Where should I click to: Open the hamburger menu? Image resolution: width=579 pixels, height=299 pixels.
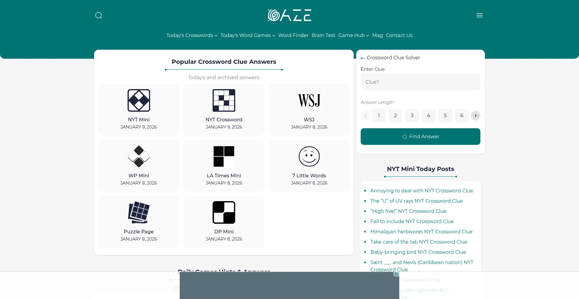479,15
